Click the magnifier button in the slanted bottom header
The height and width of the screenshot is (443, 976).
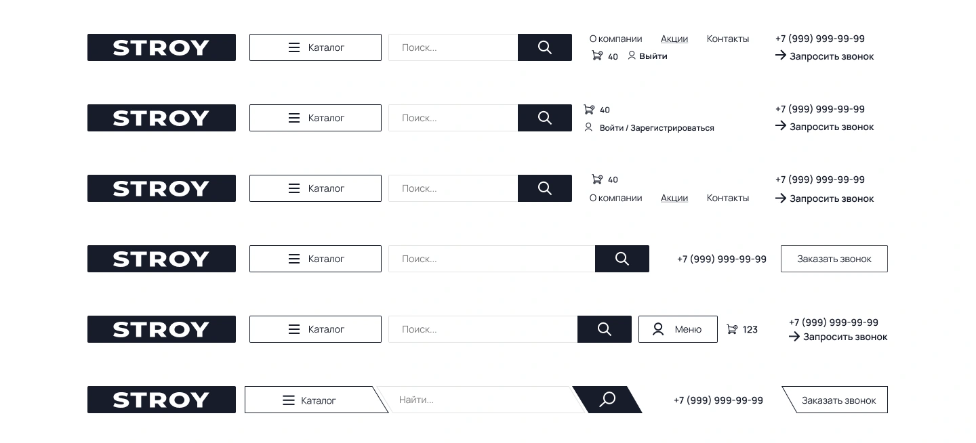coord(607,400)
